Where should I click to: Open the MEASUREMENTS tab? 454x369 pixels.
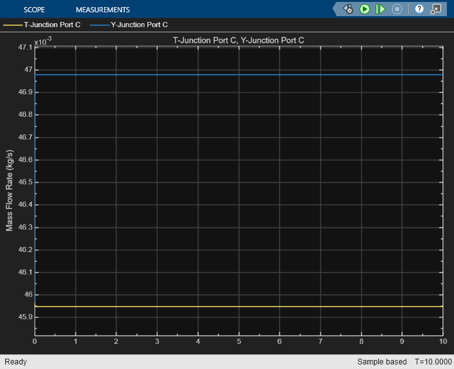pos(102,10)
